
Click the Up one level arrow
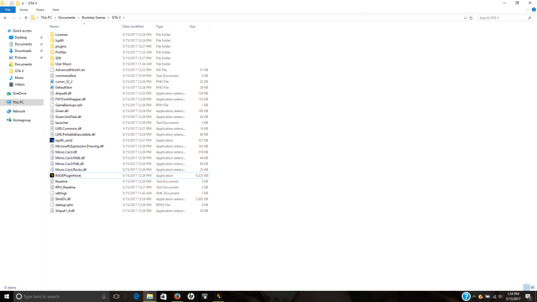pos(26,18)
